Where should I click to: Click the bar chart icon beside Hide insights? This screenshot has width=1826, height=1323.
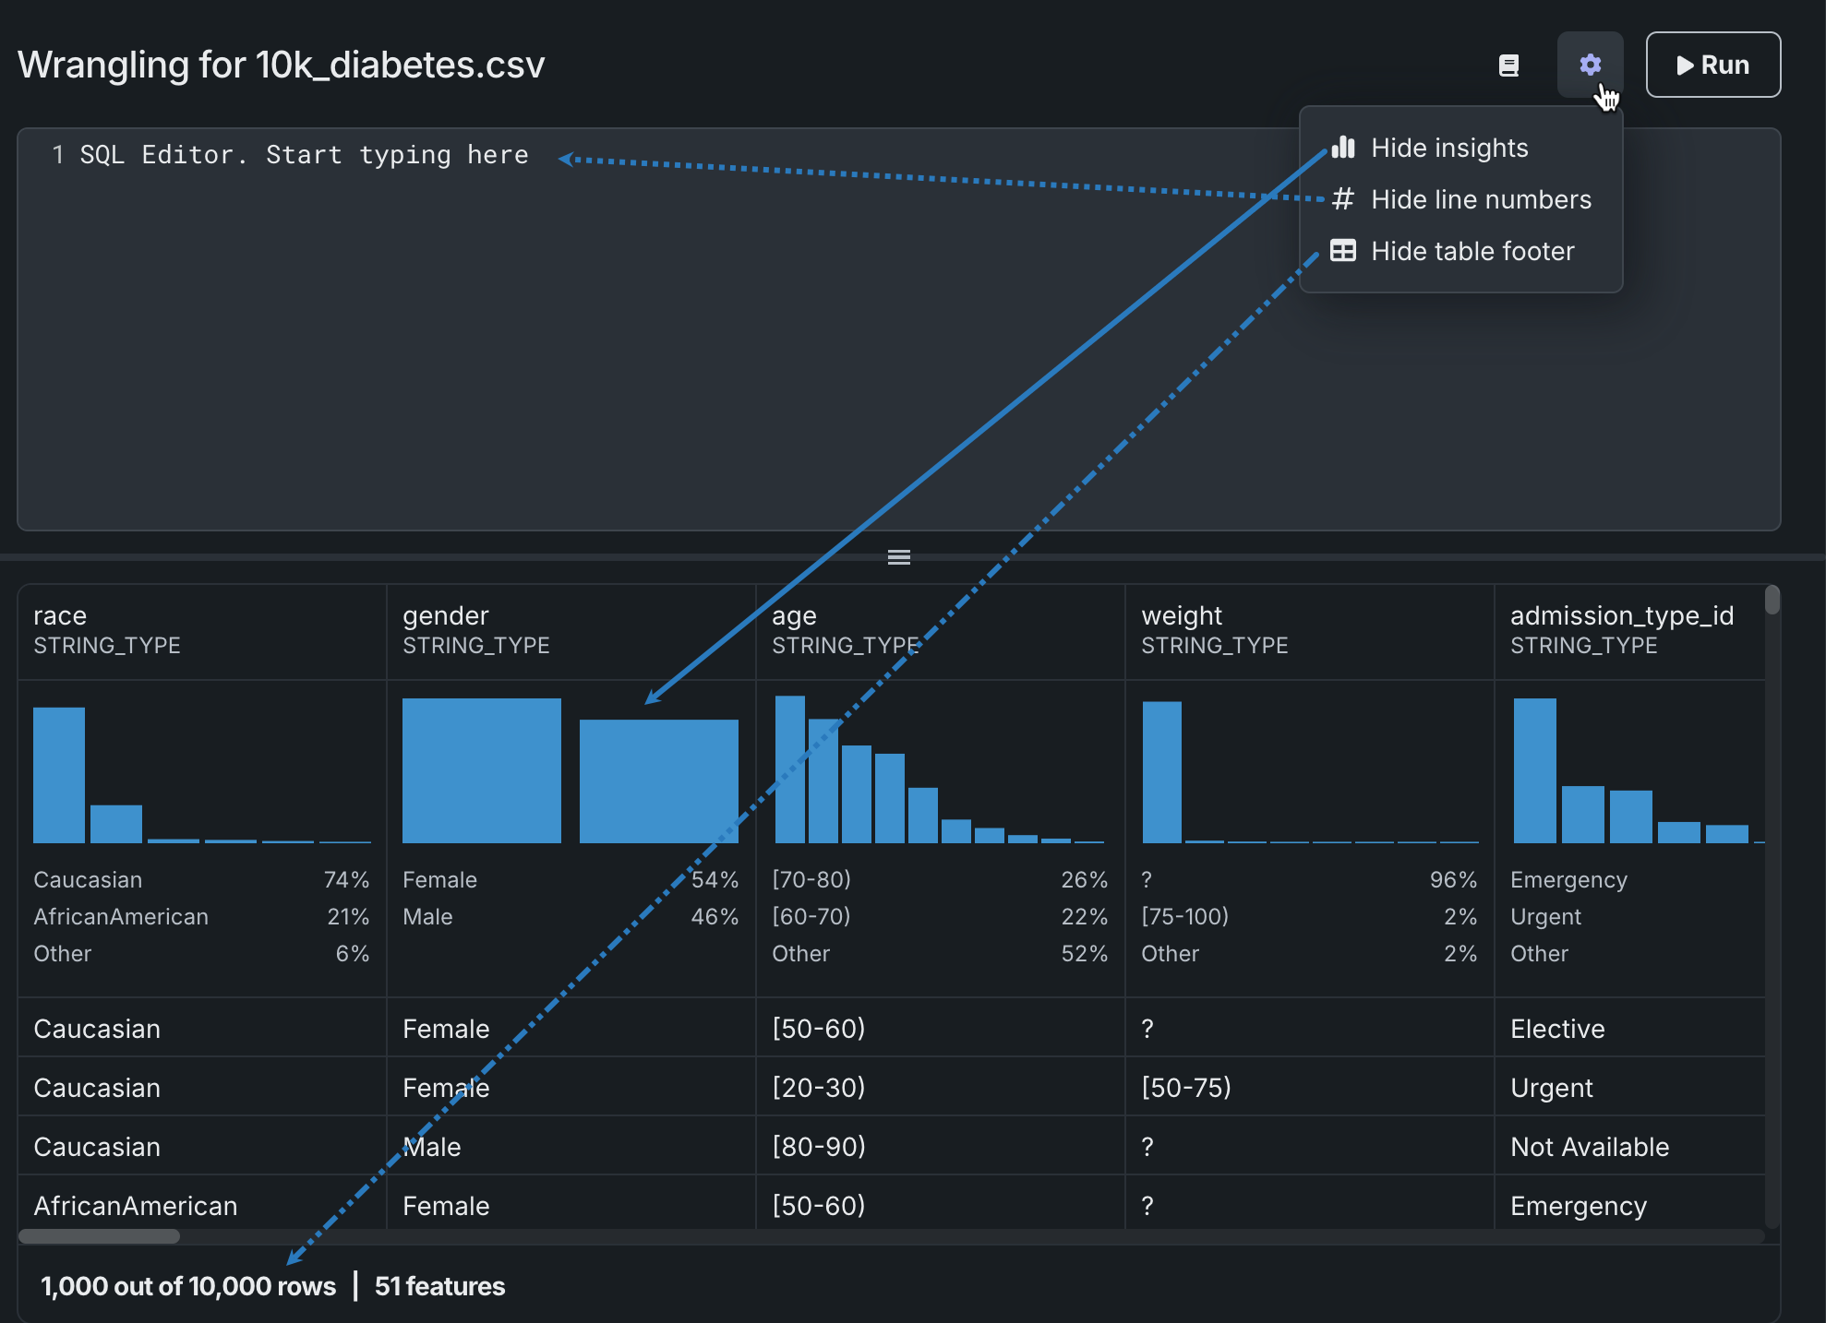[x=1343, y=148]
